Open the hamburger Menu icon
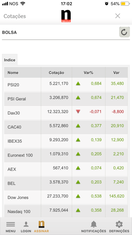 (x=11, y=224)
